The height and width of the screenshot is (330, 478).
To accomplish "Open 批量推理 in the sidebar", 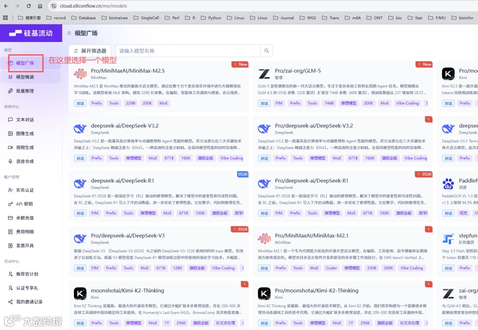I will pyautogui.click(x=31, y=91).
